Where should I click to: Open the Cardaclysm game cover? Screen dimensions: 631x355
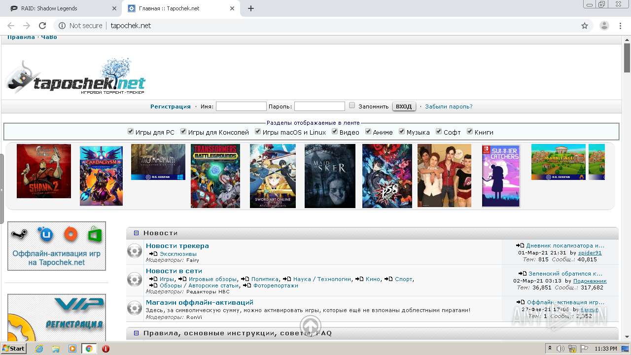point(101,176)
